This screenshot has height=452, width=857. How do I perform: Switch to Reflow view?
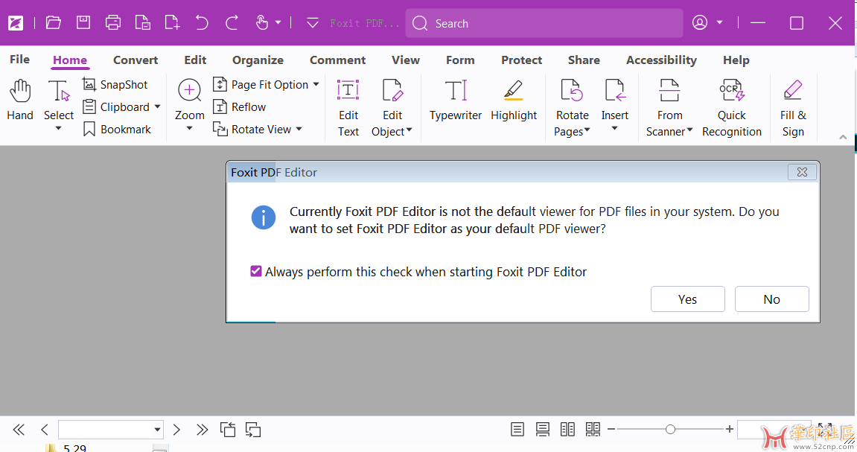[x=240, y=107]
